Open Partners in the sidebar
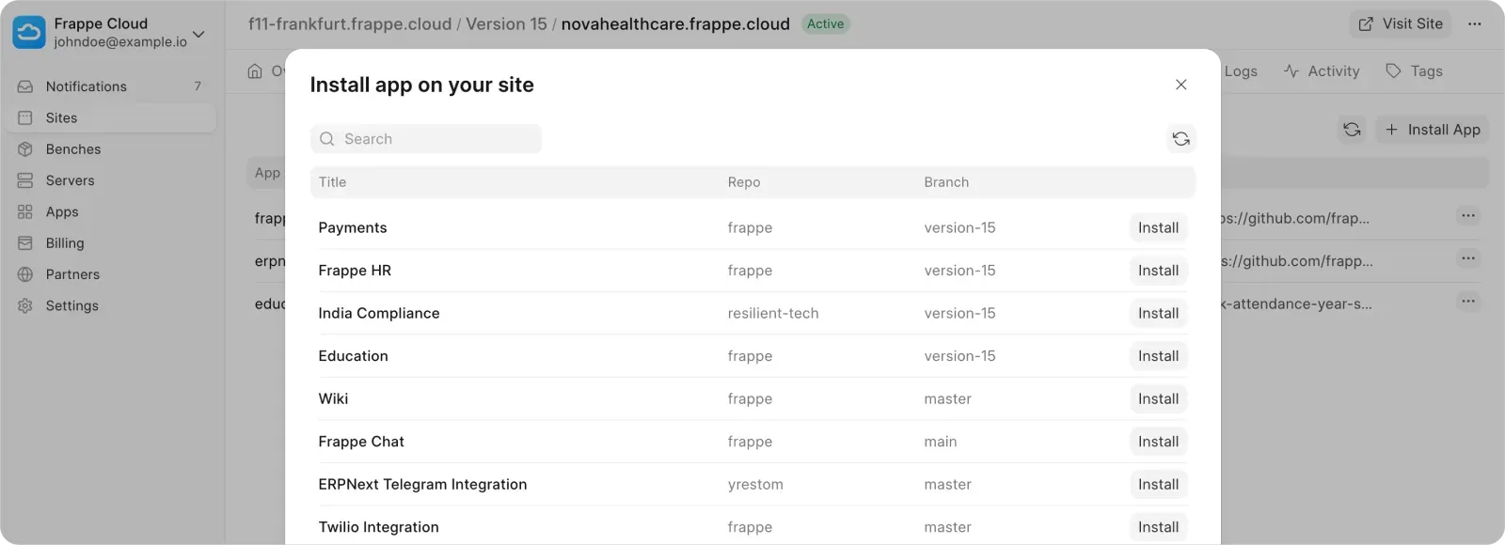Screen dimensions: 1505x545 coord(109,274)
